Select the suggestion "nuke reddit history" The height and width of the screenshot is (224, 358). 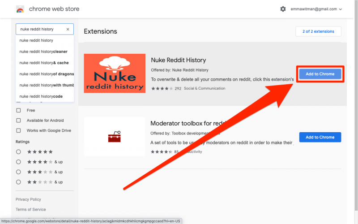pos(45,40)
